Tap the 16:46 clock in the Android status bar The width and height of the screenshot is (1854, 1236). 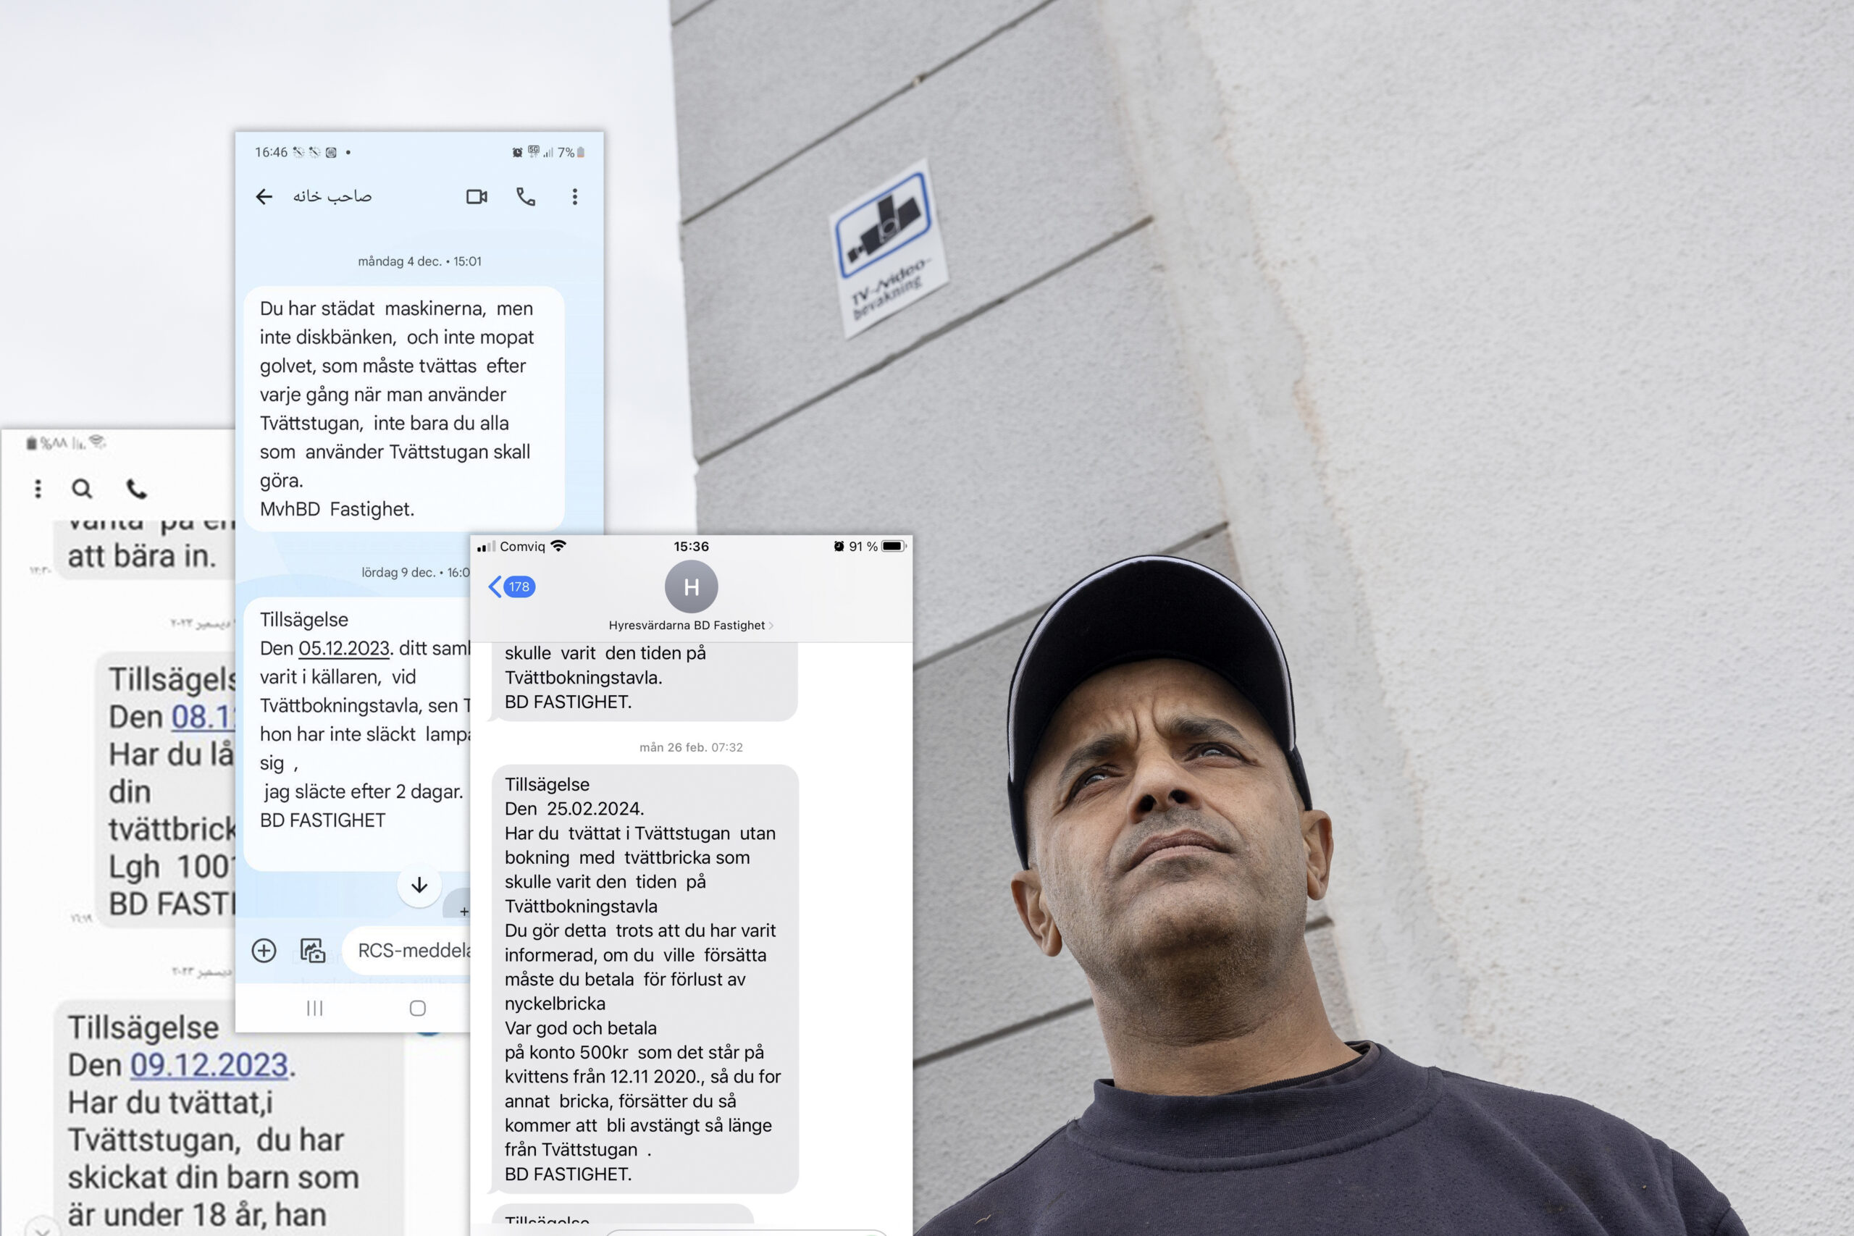click(x=271, y=152)
